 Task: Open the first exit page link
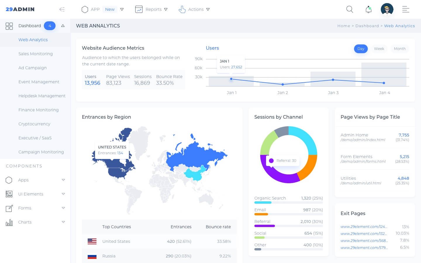click(x=364, y=226)
